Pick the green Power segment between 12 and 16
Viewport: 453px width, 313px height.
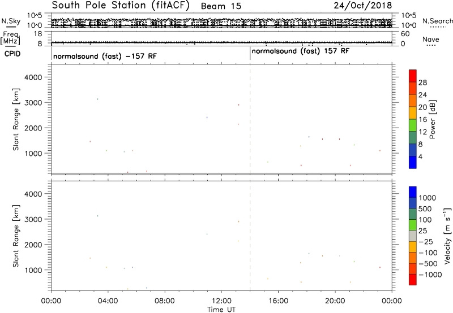click(413, 125)
